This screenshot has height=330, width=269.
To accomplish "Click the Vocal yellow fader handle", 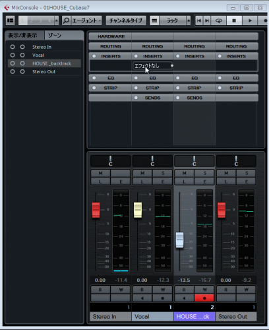I will click(138, 210).
